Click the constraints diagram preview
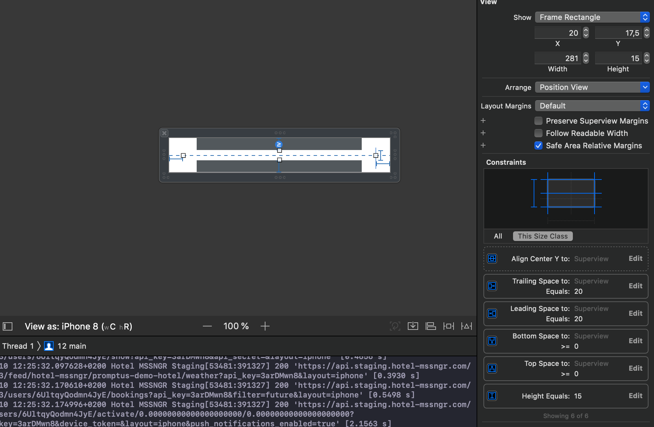Screen dimensions: 654x427 [x=566, y=198]
